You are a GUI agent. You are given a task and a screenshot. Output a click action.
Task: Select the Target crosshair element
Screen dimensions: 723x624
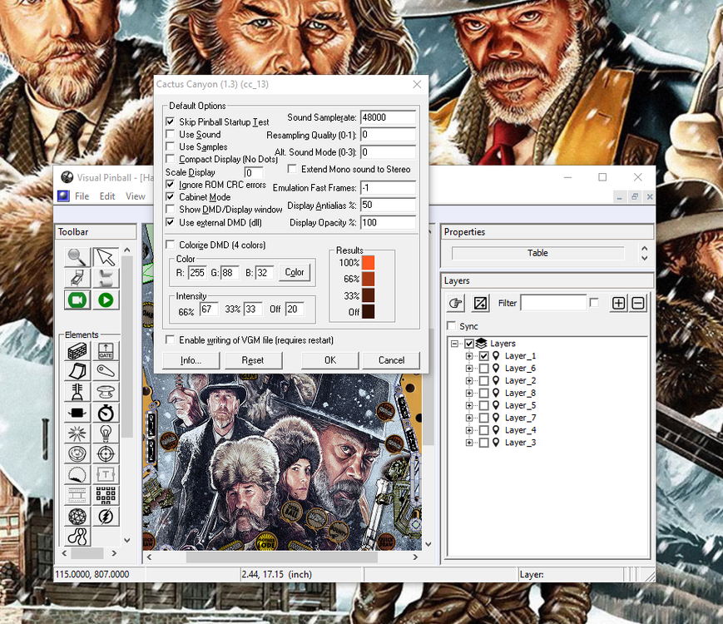pos(106,453)
